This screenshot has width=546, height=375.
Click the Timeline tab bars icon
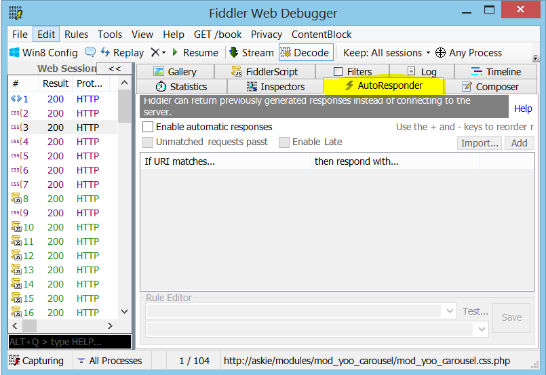tap(477, 71)
